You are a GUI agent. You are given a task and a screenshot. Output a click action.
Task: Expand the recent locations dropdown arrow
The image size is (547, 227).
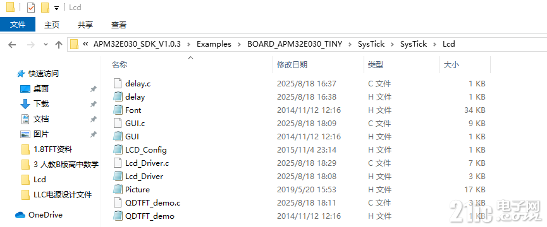click(46, 45)
